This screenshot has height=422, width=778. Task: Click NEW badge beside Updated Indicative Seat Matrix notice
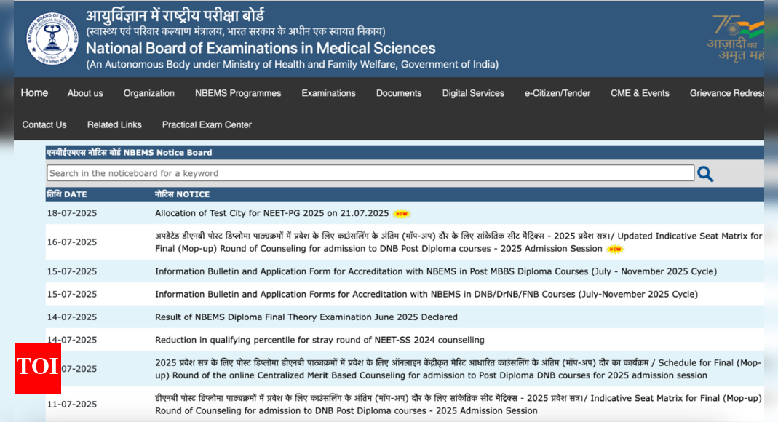tap(615, 249)
